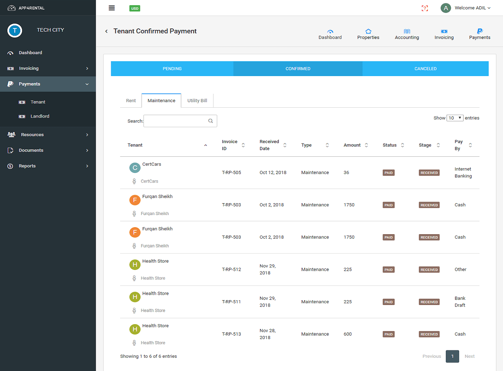Select page 1 in pagination
Image resolution: width=503 pixels, height=371 pixels.
453,356
